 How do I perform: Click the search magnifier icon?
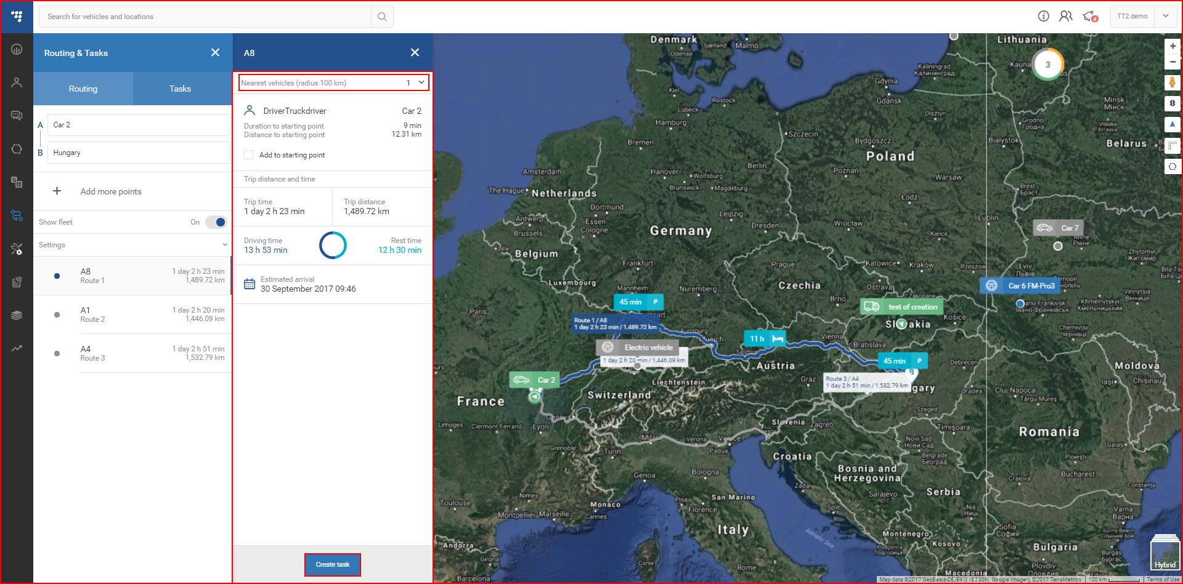pos(382,17)
